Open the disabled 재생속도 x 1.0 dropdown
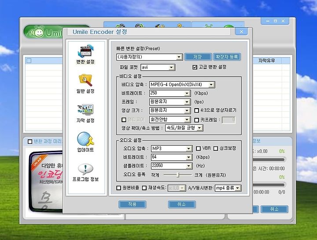Image resolution: width=317 pixels, height=240 pixels. [177, 188]
